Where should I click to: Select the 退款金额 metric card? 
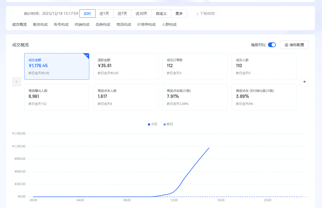126,66
